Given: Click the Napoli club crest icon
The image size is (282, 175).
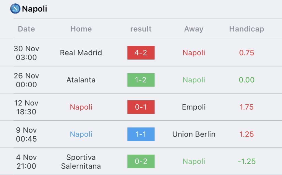Looking at the screenshot, I should pos(15,9).
